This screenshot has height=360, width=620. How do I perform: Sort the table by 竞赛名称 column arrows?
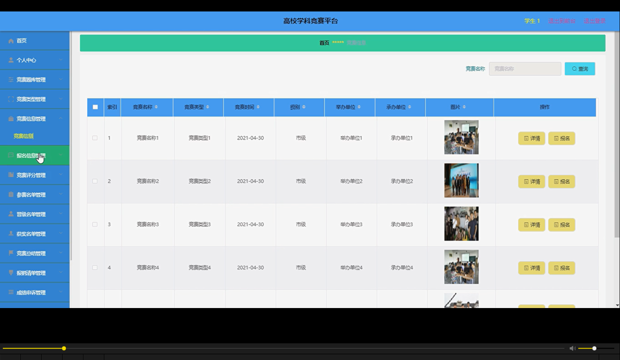coord(156,107)
